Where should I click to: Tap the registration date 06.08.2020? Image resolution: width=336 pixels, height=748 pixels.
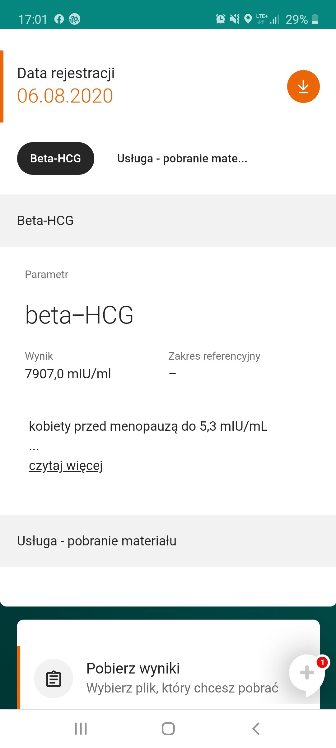click(65, 95)
